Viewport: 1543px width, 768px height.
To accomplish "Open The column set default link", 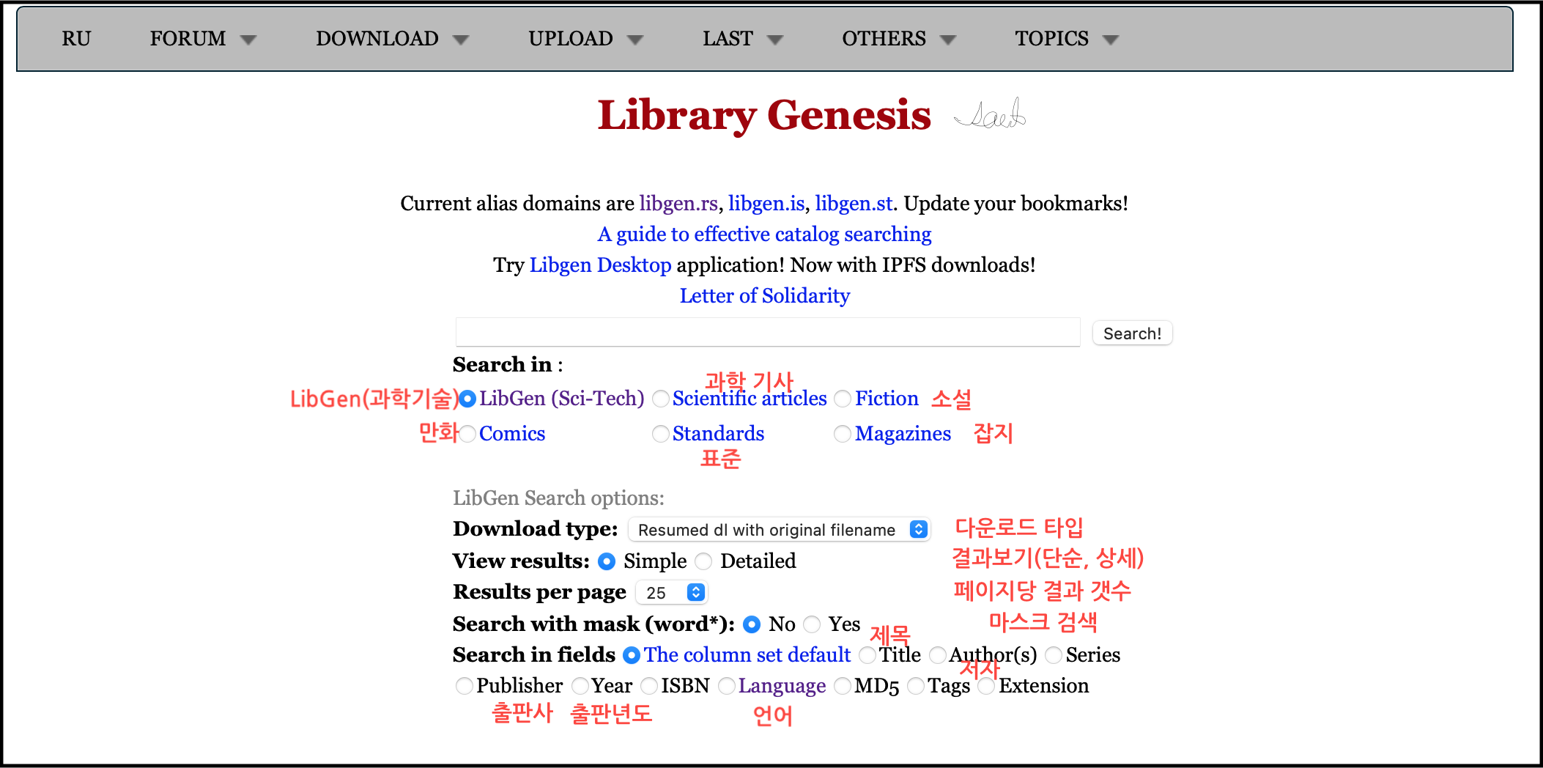I will [747, 654].
